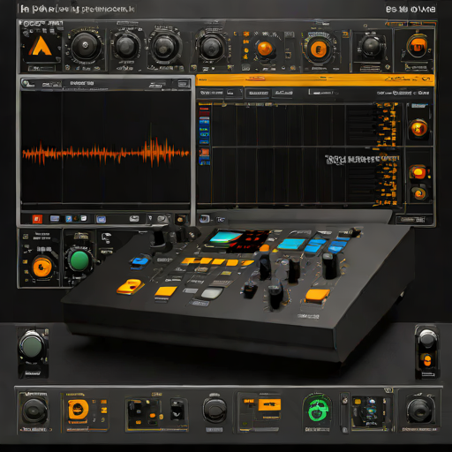
Task: Select the second black knob in top row
Action: pyautogui.click(x=126, y=46)
